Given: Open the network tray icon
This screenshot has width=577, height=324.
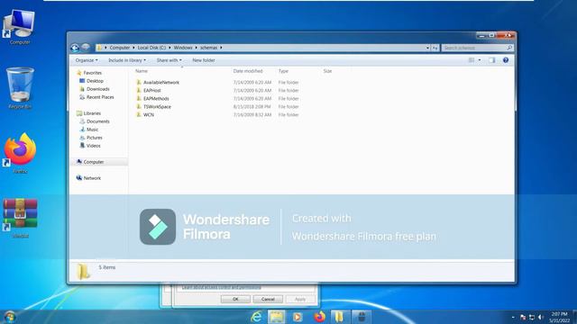Looking at the screenshot, I should (532, 317).
